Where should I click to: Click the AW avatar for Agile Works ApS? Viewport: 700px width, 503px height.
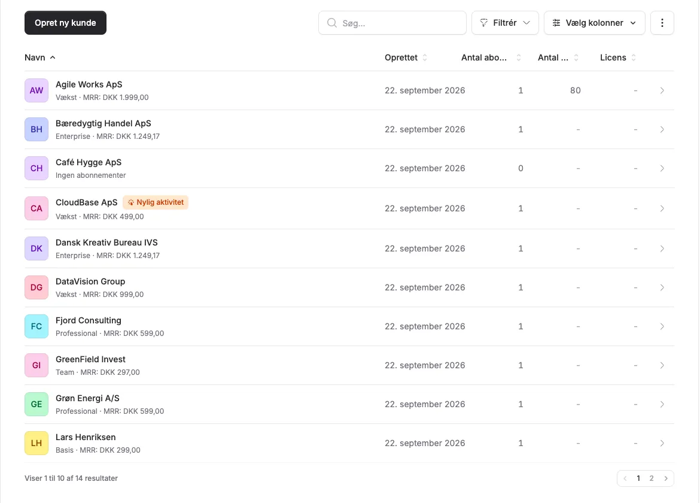point(36,90)
